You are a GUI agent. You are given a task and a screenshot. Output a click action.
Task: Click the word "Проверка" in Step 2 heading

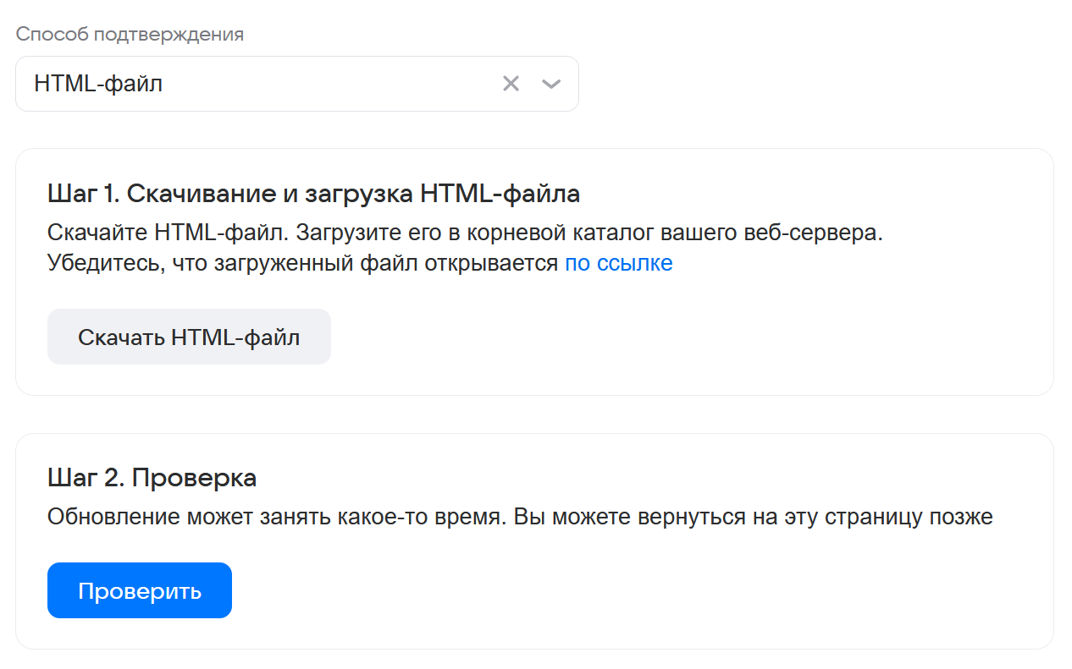click(x=194, y=478)
